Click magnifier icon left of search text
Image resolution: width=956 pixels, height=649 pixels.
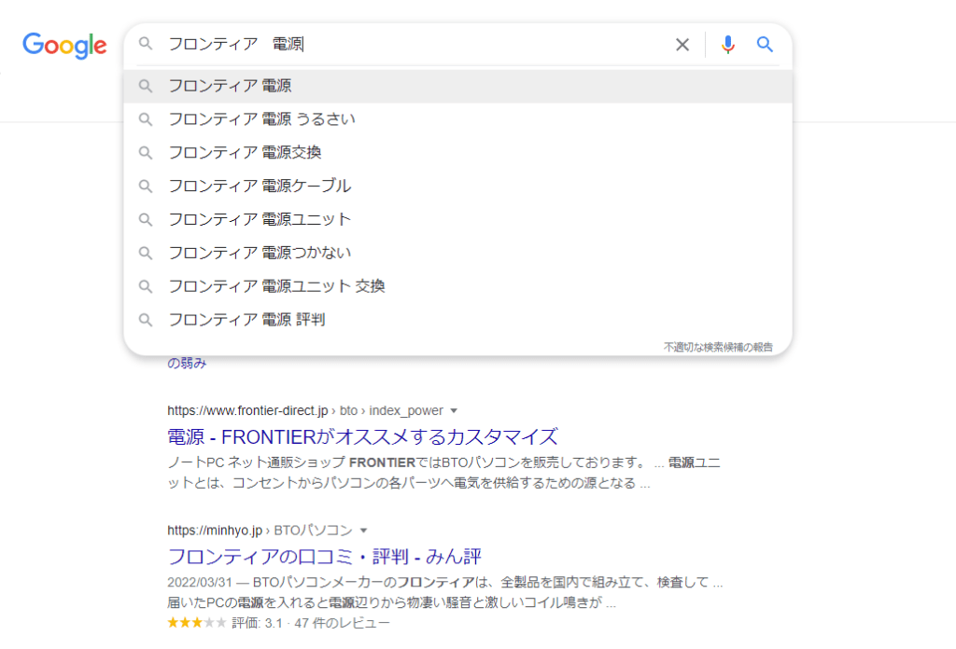[x=145, y=43]
